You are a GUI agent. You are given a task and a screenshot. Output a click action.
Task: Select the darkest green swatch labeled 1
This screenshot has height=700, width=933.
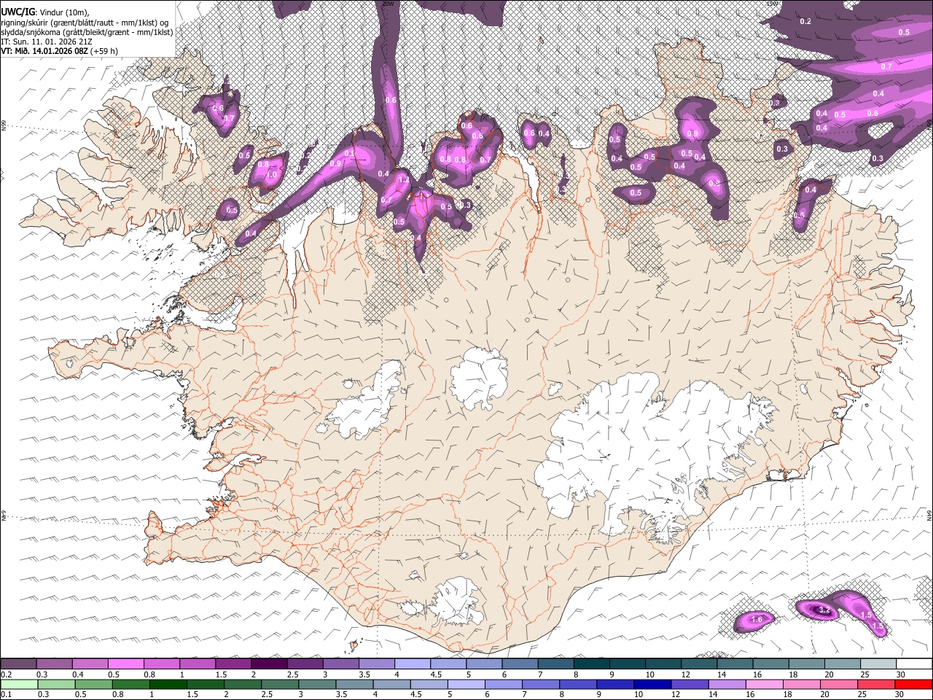[168, 684]
